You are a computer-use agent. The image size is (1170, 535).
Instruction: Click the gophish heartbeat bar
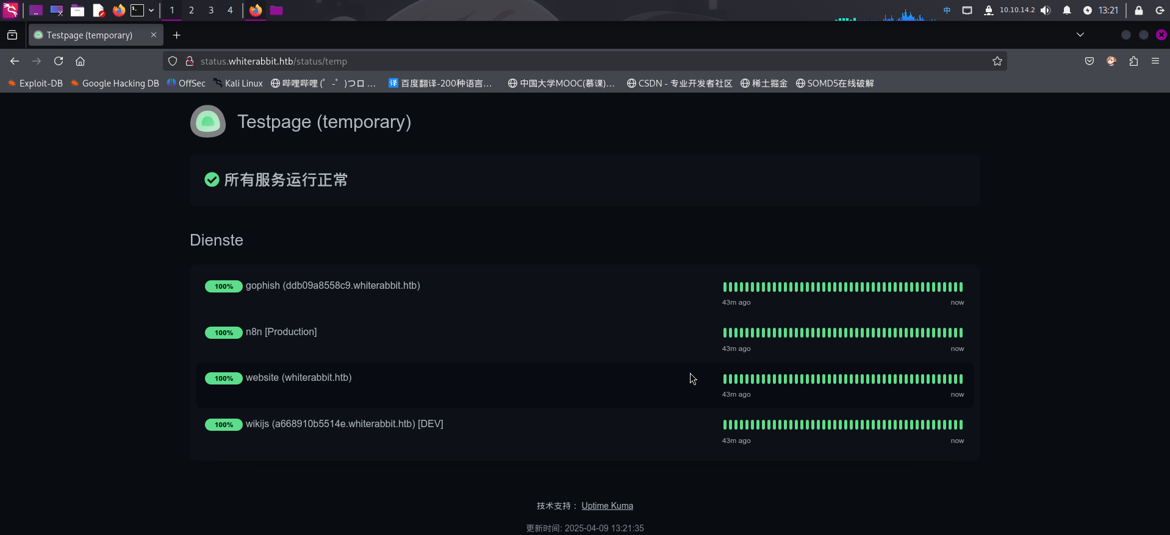click(x=843, y=287)
